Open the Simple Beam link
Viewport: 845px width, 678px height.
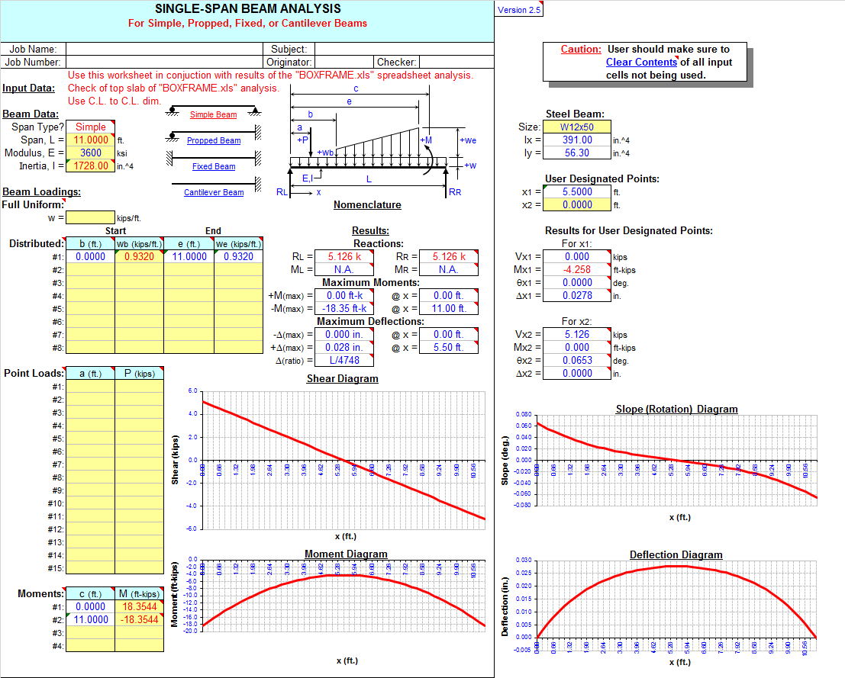(x=213, y=114)
